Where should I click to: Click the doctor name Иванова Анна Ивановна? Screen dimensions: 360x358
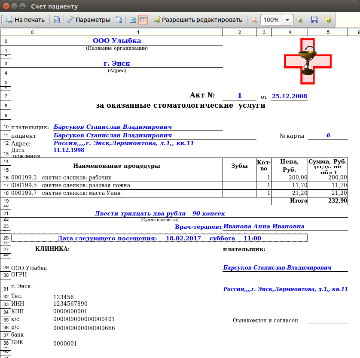pyautogui.click(x=264, y=226)
